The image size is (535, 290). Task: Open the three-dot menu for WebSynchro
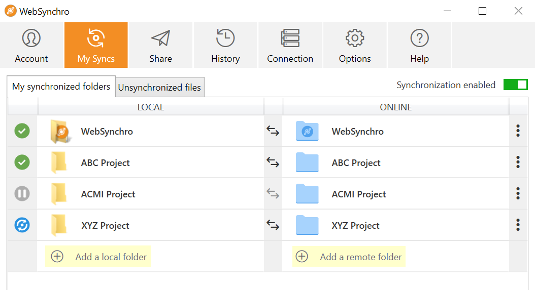(518, 131)
